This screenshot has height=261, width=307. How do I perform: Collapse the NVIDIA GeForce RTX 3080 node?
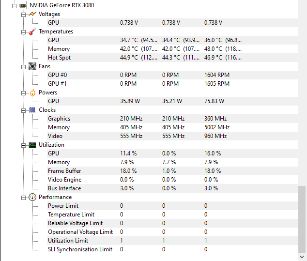point(14,5)
